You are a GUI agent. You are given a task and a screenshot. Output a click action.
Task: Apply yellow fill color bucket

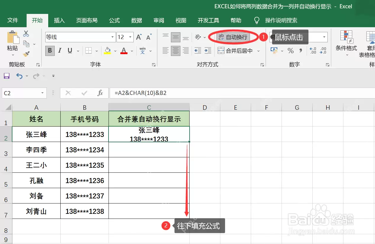[107, 51]
